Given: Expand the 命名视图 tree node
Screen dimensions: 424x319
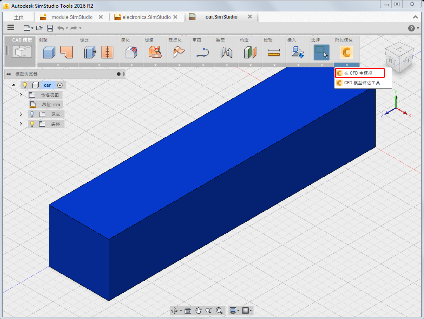Looking at the screenshot, I should tap(21, 95).
